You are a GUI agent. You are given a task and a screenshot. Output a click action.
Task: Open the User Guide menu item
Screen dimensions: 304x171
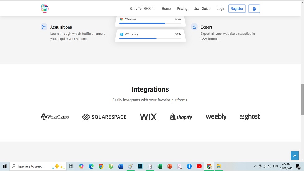pyautogui.click(x=202, y=9)
